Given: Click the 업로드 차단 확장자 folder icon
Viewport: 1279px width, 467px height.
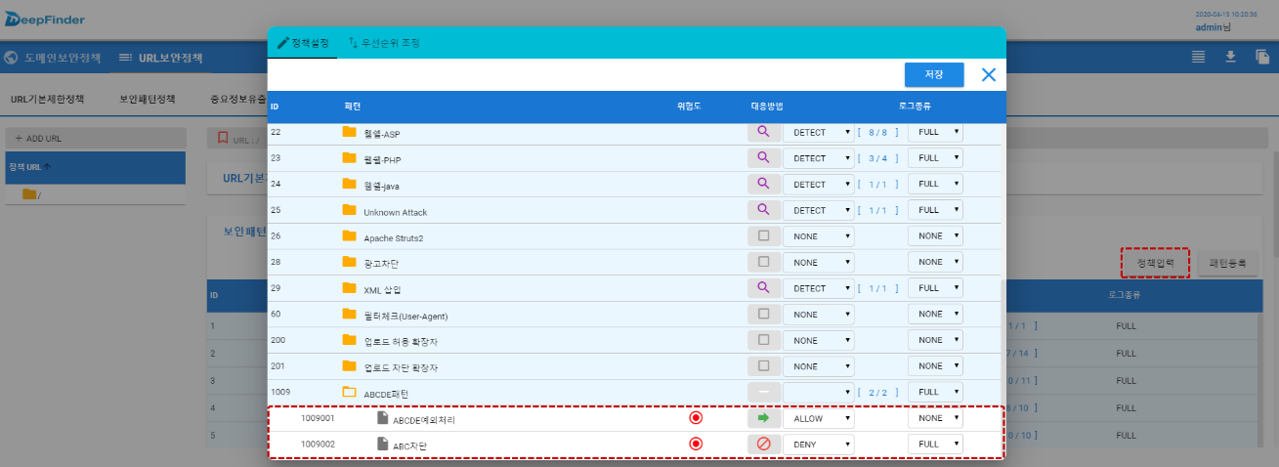Looking at the screenshot, I should pos(349,365).
